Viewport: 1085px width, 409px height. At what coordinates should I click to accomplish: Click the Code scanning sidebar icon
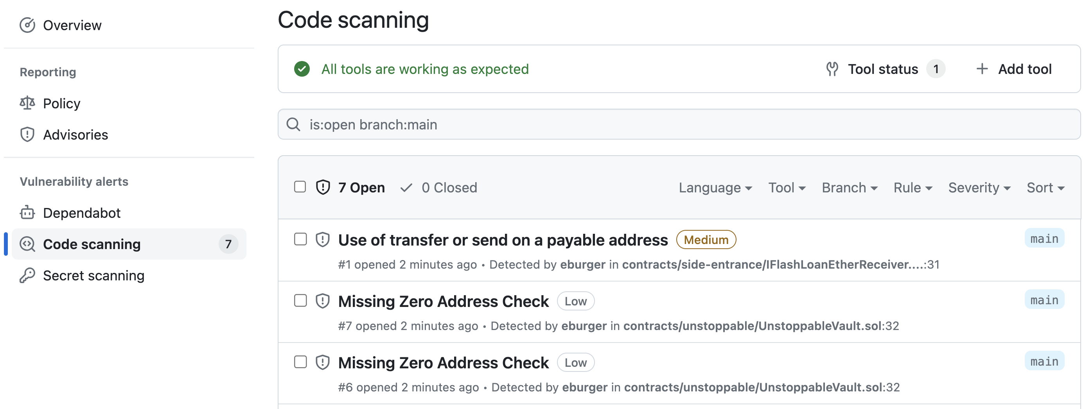click(27, 244)
